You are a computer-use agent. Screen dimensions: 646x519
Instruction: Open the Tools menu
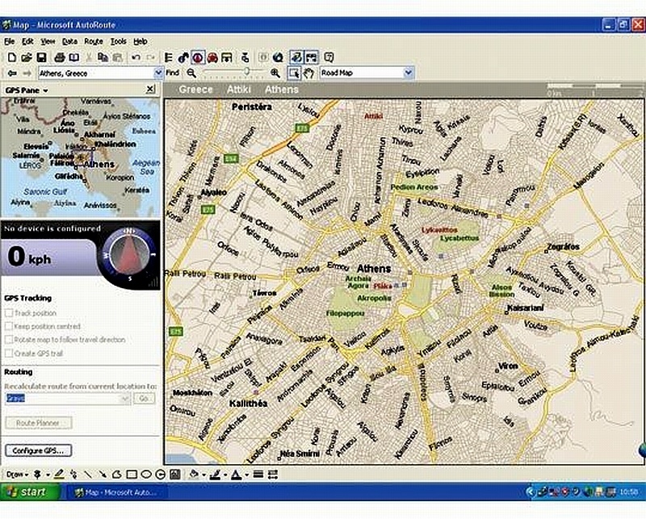pyautogui.click(x=118, y=42)
